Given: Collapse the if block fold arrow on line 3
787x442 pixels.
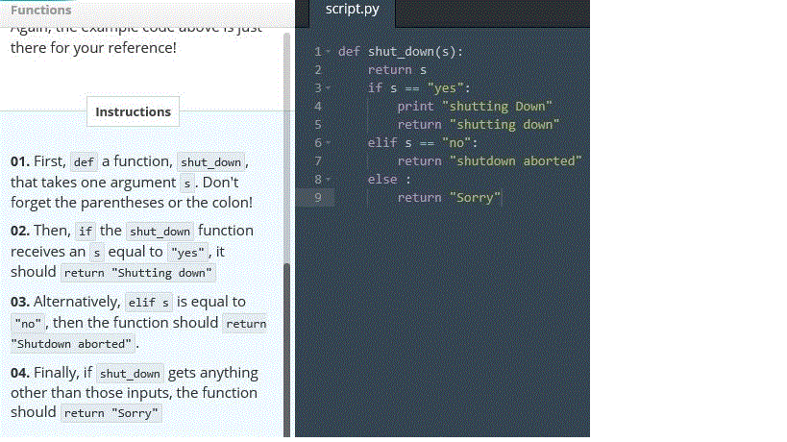Looking at the screenshot, I should pyautogui.click(x=329, y=88).
